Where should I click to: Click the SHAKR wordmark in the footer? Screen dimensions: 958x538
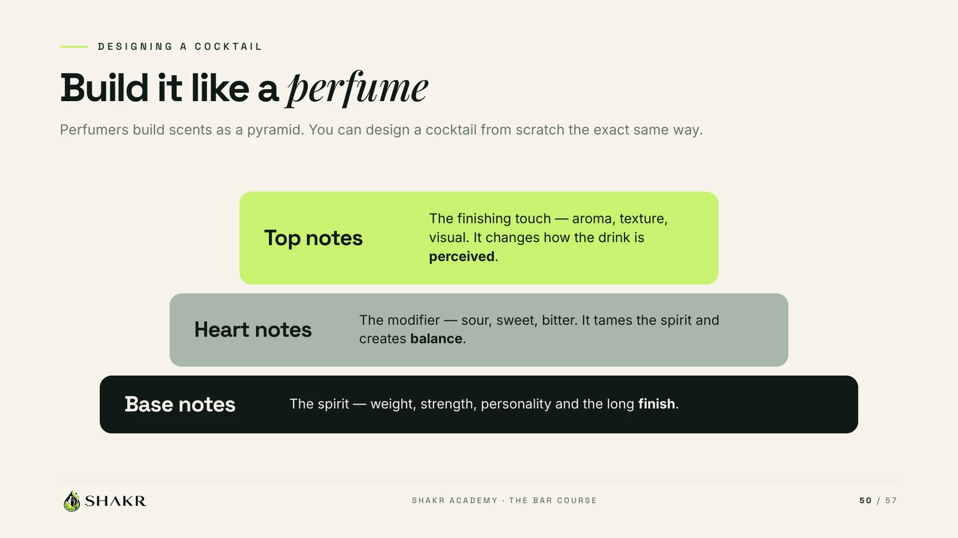click(x=116, y=501)
